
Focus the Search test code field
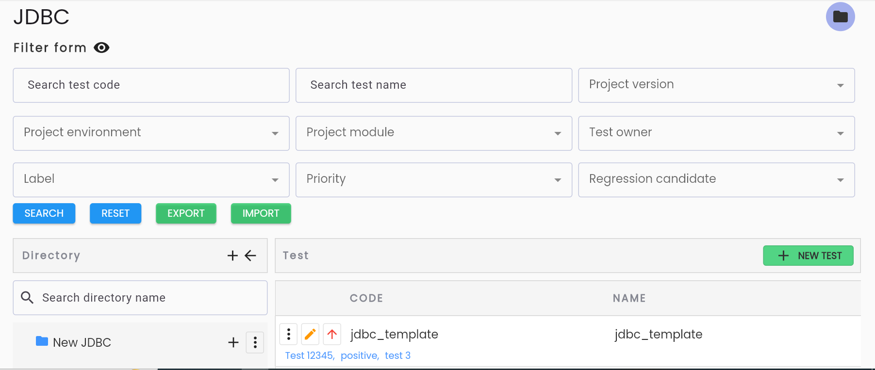coord(151,85)
